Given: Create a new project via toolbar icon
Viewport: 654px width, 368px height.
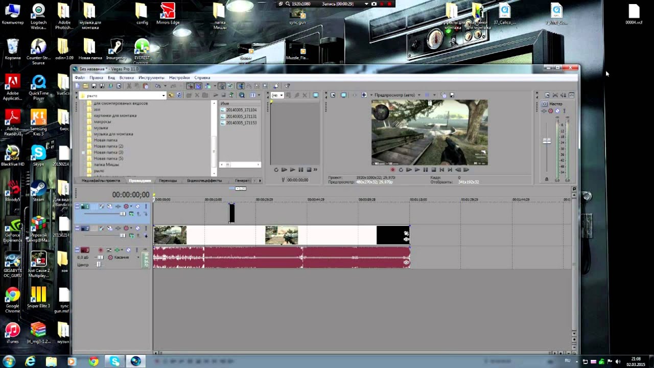Looking at the screenshot, I should pos(78,86).
